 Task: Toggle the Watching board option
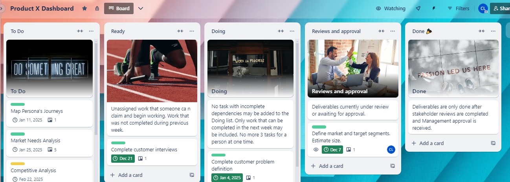[x=391, y=8]
